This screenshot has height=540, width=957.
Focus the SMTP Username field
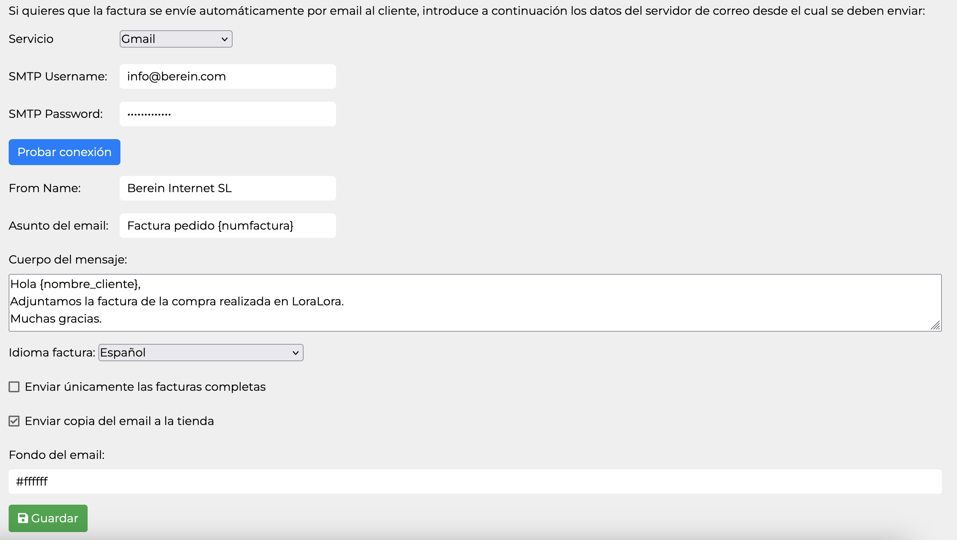[x=228, y=76]
